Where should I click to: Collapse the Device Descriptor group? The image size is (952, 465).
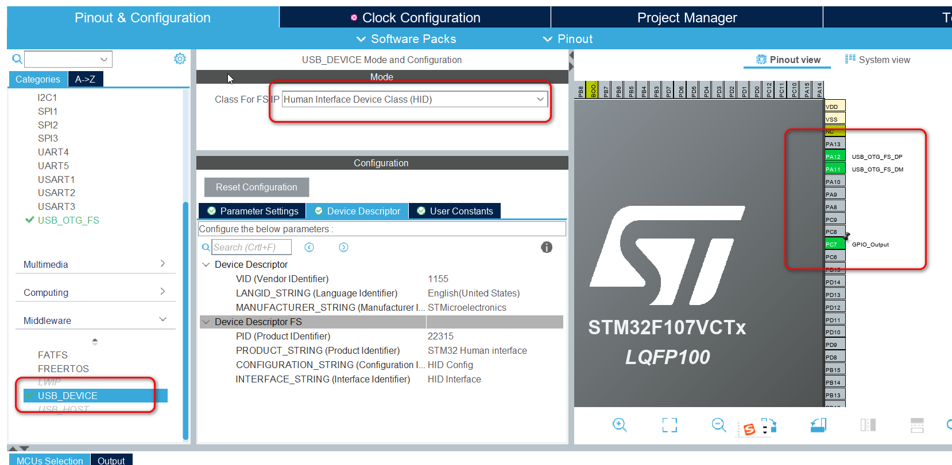click(206, 265)
